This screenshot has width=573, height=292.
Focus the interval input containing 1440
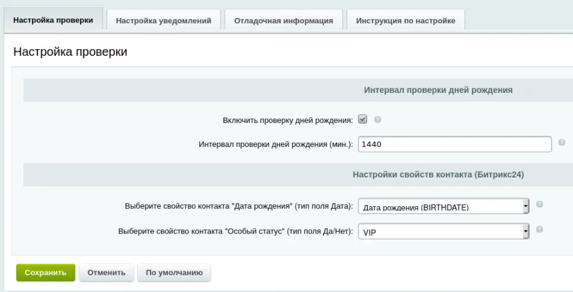[454, 144]
